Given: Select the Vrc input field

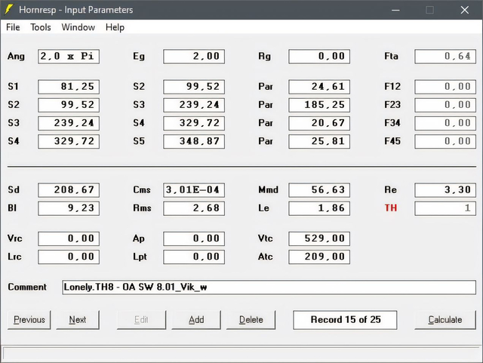Looking at the screenshot, I should [69, 238].
